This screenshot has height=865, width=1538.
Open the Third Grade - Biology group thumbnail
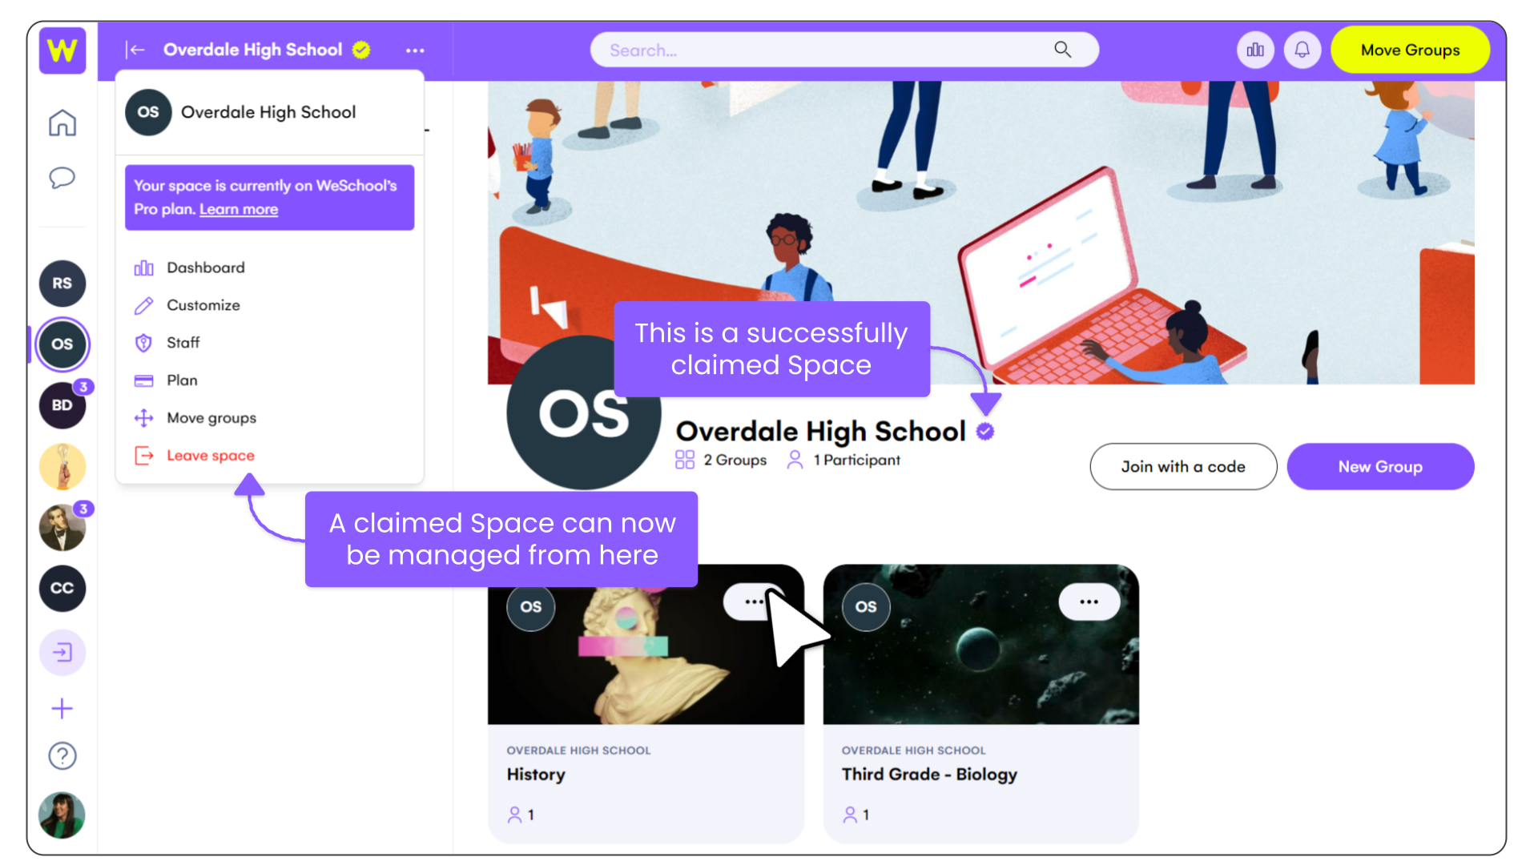(x=980, y=645)
